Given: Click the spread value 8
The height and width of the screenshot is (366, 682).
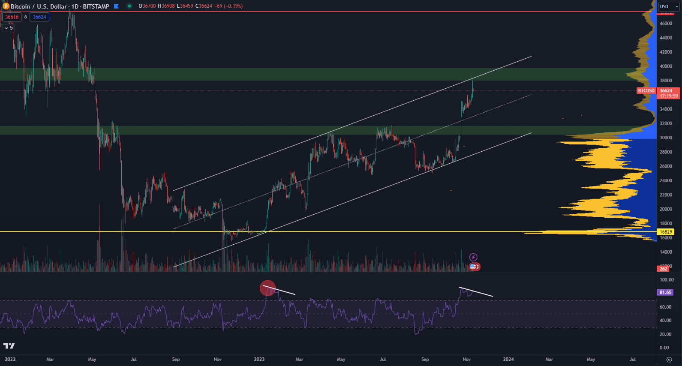Looking at the screenshot, I should click(x=26, y=17).
